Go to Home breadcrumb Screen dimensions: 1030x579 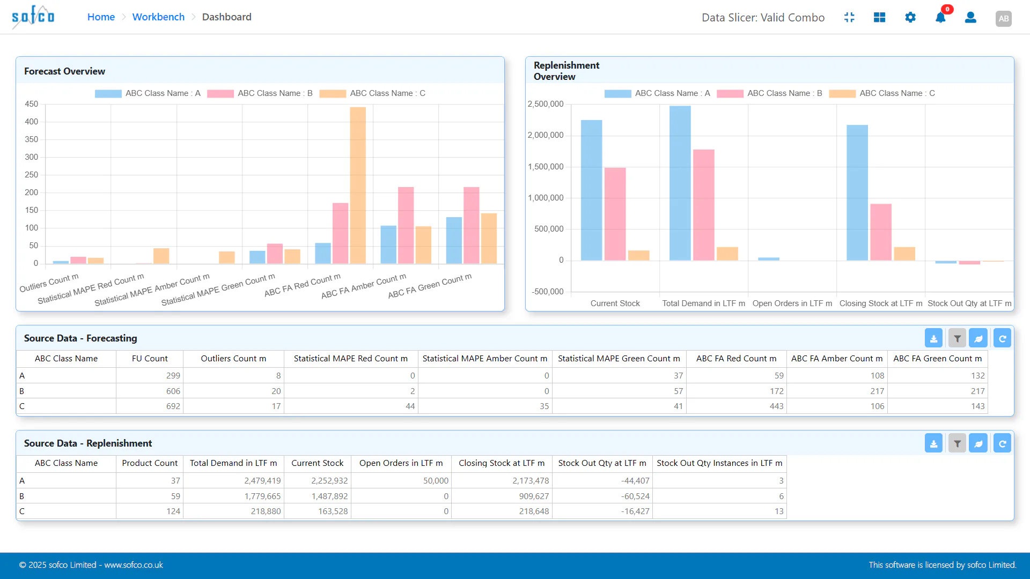click(x=101, y=17)
